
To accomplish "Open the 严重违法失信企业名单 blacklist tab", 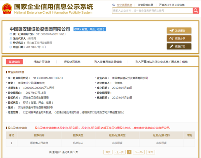I will click(162, 62).
